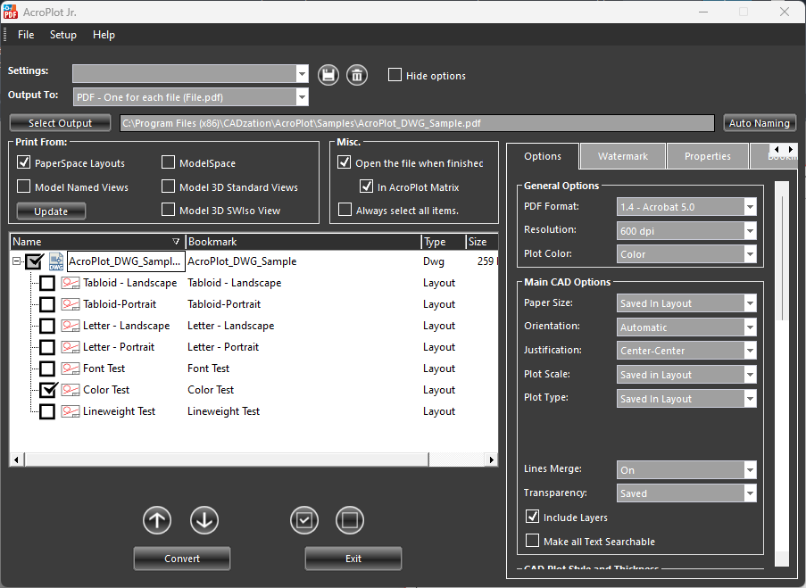Click the DWG file icon of AcroPlot_DWG_Sample
Image resolution: width=806 pixels, height=588 pixels.
pyautogui.click(x=56, y=261)
